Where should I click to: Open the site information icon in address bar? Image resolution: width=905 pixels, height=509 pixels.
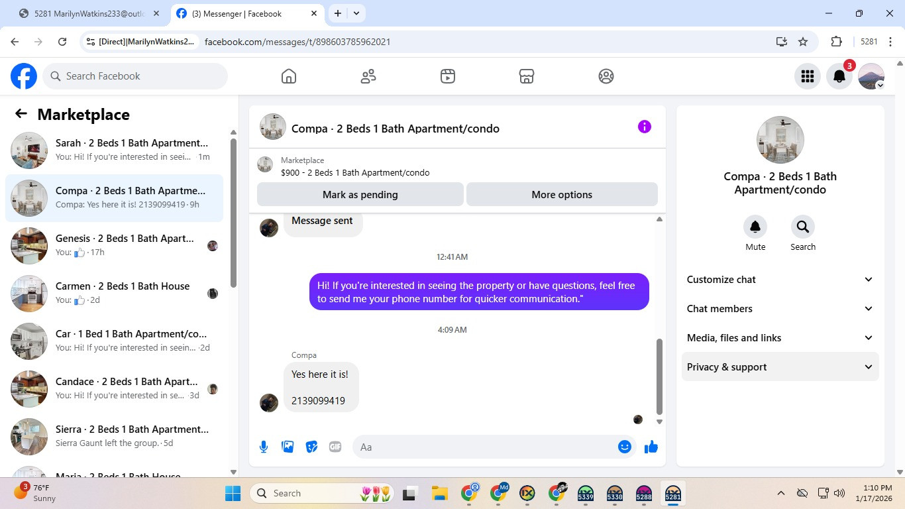click(91, 42)
